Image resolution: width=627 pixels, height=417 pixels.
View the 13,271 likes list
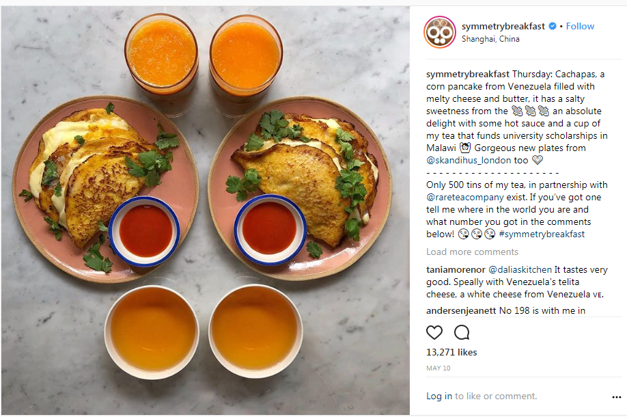[451, 352]
